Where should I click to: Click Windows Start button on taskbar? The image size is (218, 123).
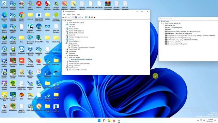(x=99, y=120)
